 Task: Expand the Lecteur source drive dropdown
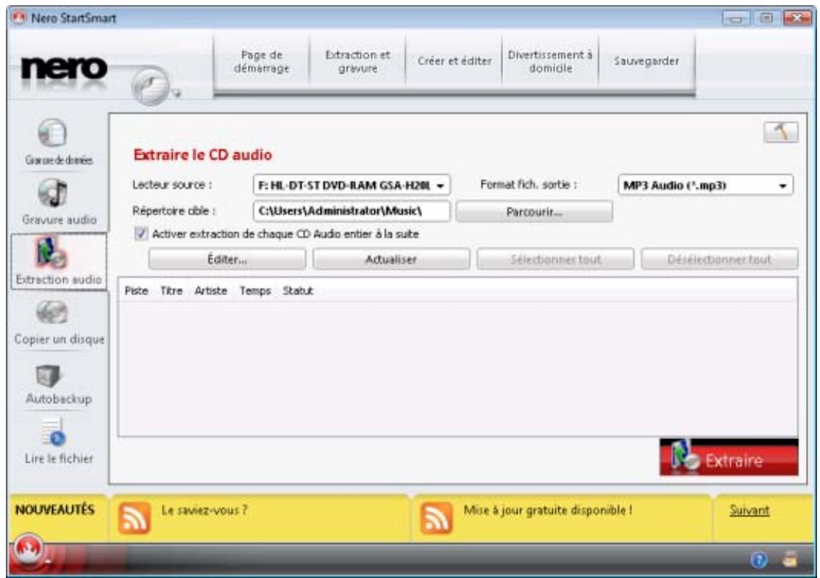(352, 185)
